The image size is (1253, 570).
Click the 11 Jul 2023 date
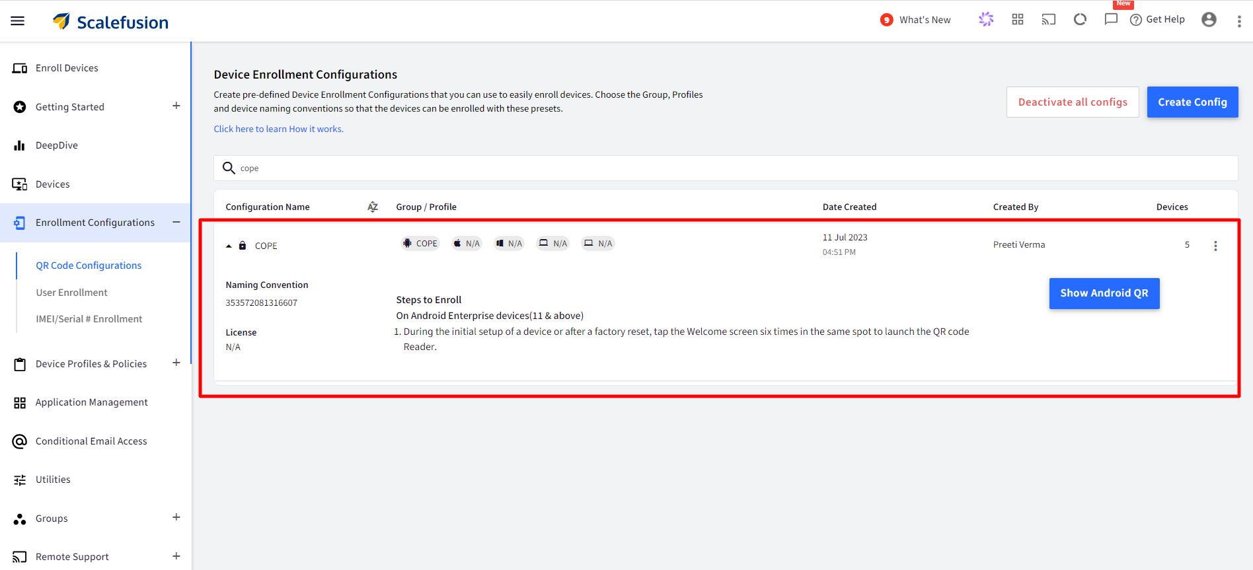[845, 237]
